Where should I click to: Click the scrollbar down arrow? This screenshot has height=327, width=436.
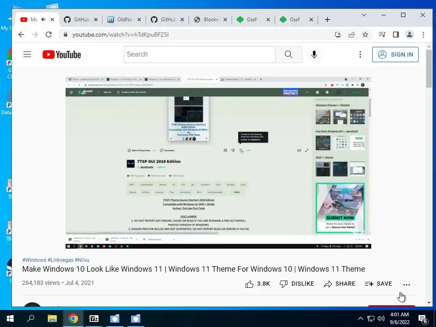tap(429, 303)
